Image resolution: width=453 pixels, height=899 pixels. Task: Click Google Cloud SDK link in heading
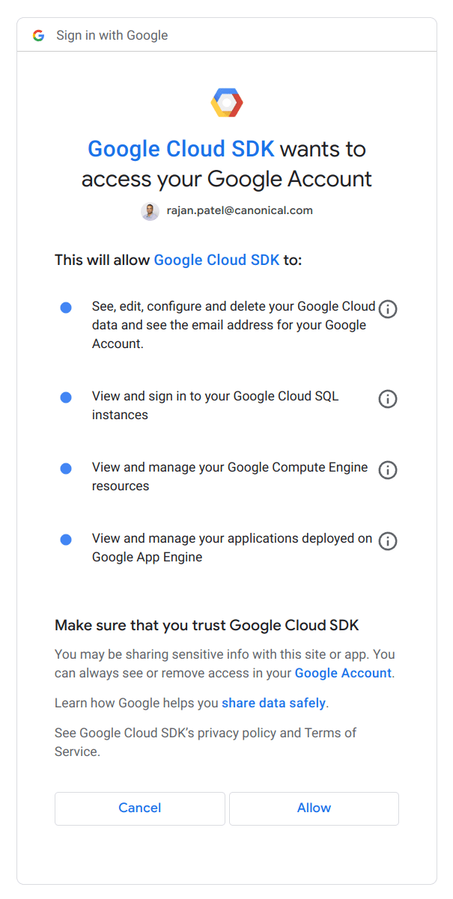pos(181,149)
